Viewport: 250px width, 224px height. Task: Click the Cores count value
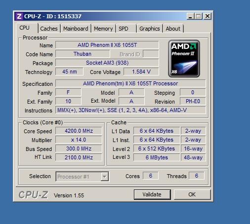coord(151,176)
